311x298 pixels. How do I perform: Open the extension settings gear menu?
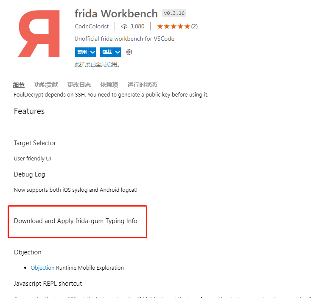[129, 52]
